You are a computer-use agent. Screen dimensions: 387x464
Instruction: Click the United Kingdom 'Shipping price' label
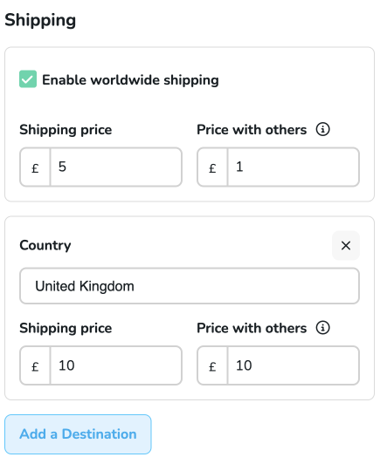tap(66, 328)
